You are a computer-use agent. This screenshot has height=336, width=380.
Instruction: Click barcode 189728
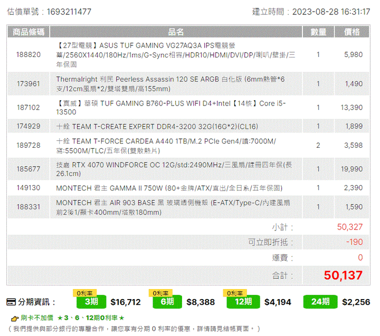point(28,146)
